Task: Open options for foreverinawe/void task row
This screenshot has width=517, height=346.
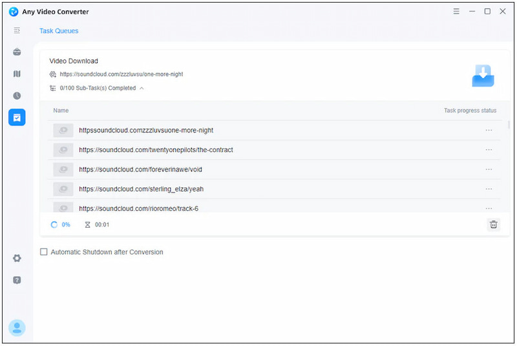Action: (489, 169)
